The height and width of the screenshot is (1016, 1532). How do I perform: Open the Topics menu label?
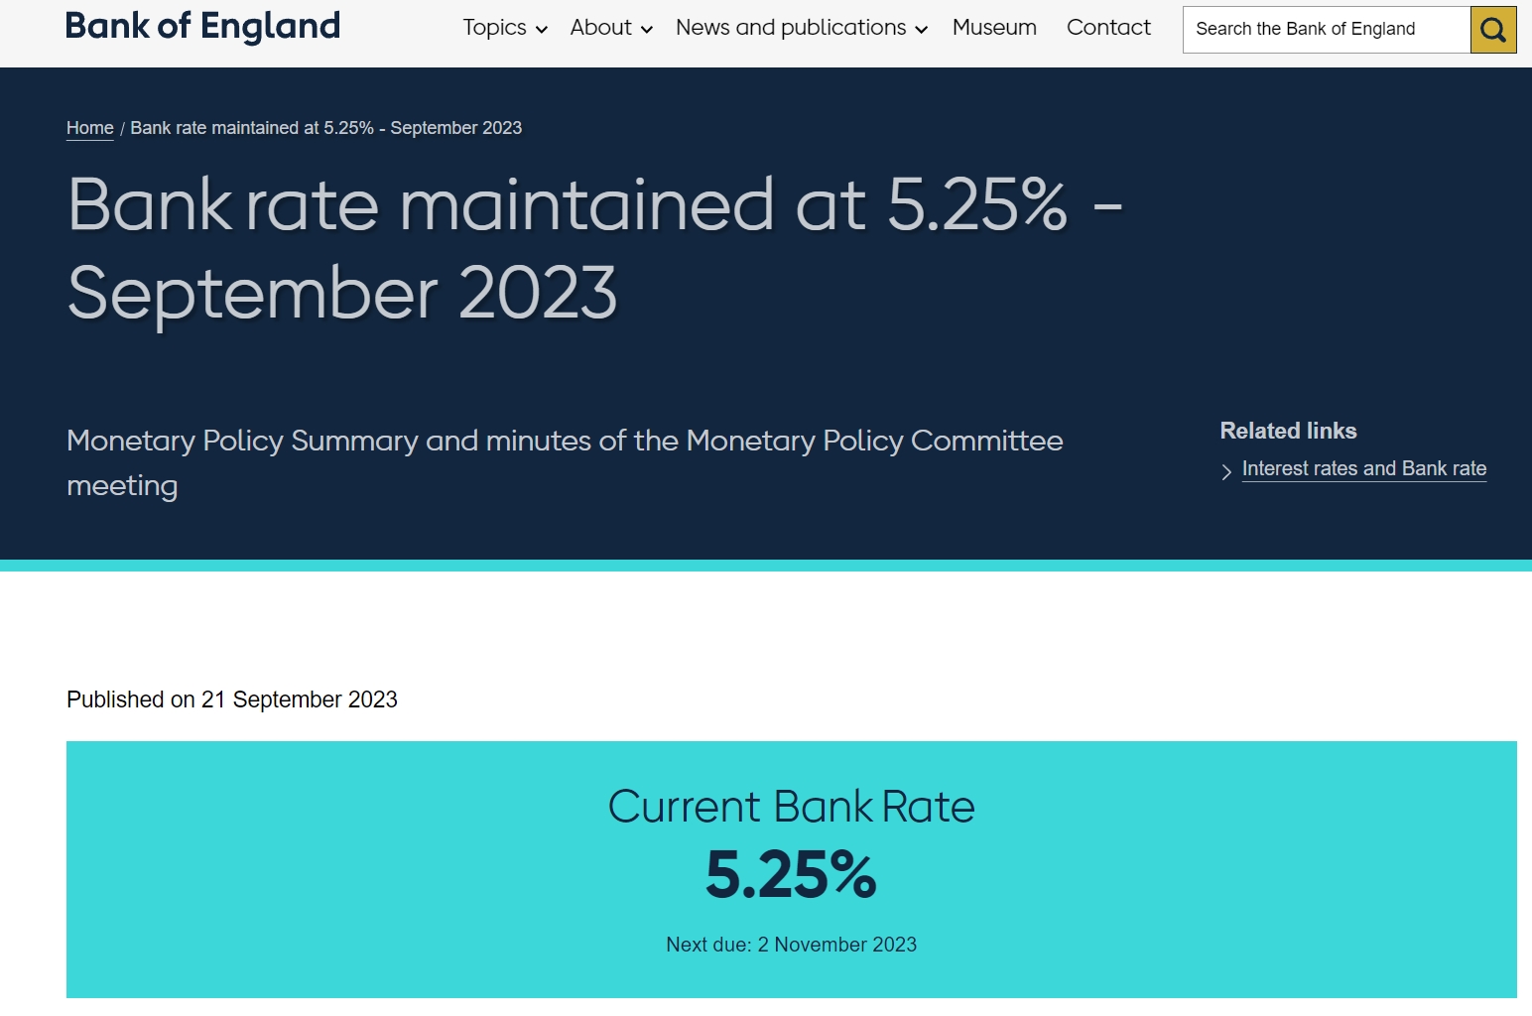[x=494, y=28]
